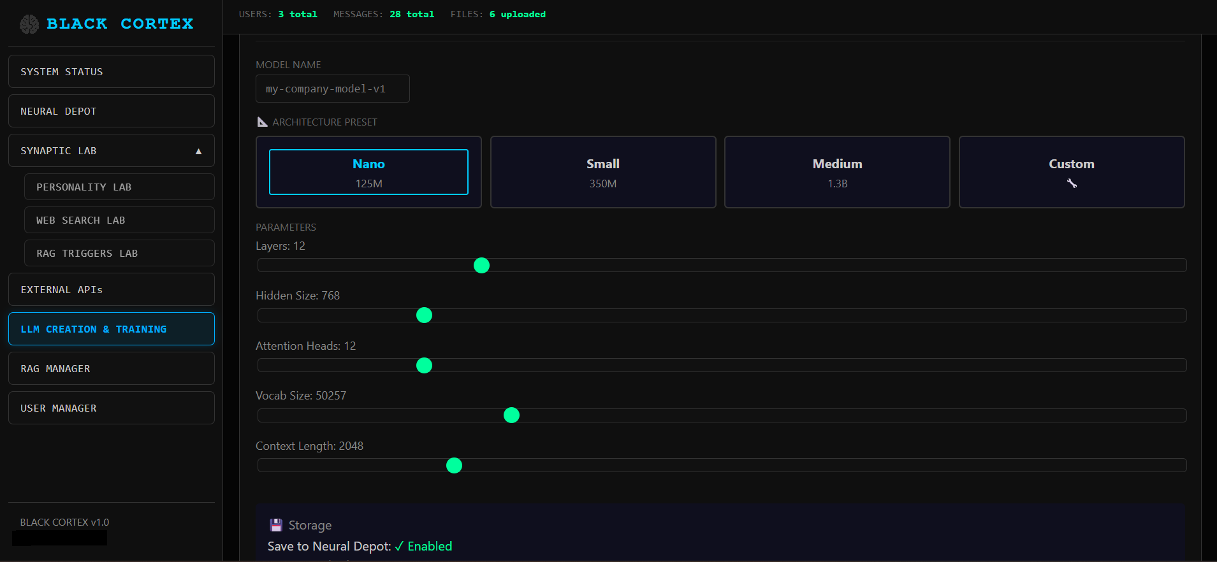This screenshot has height=562, width=1217.
Task: Open RAG Triggers Lab
Action: click(x=119, y=254)
